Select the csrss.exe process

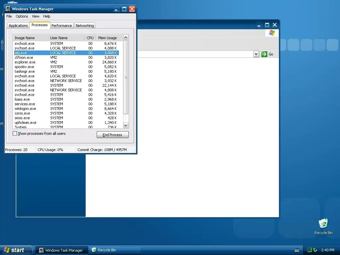coord(66,114)
